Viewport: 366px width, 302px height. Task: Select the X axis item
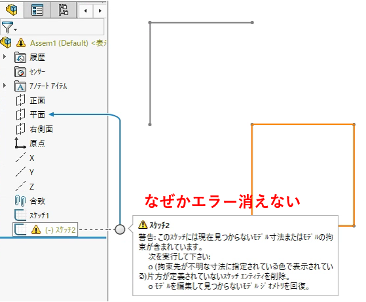(32, 158)
